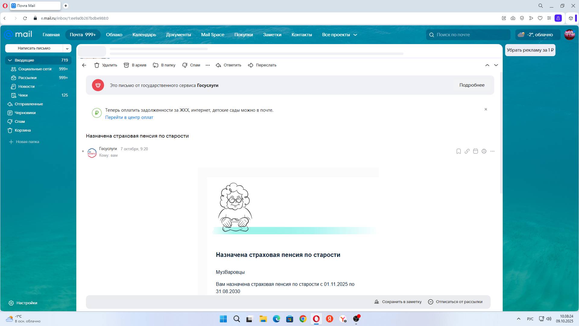Toggle the unread dot beside Госуслуги sender
Image resolution: width=579 pixels, height=326 pixels.
[83, 151]
